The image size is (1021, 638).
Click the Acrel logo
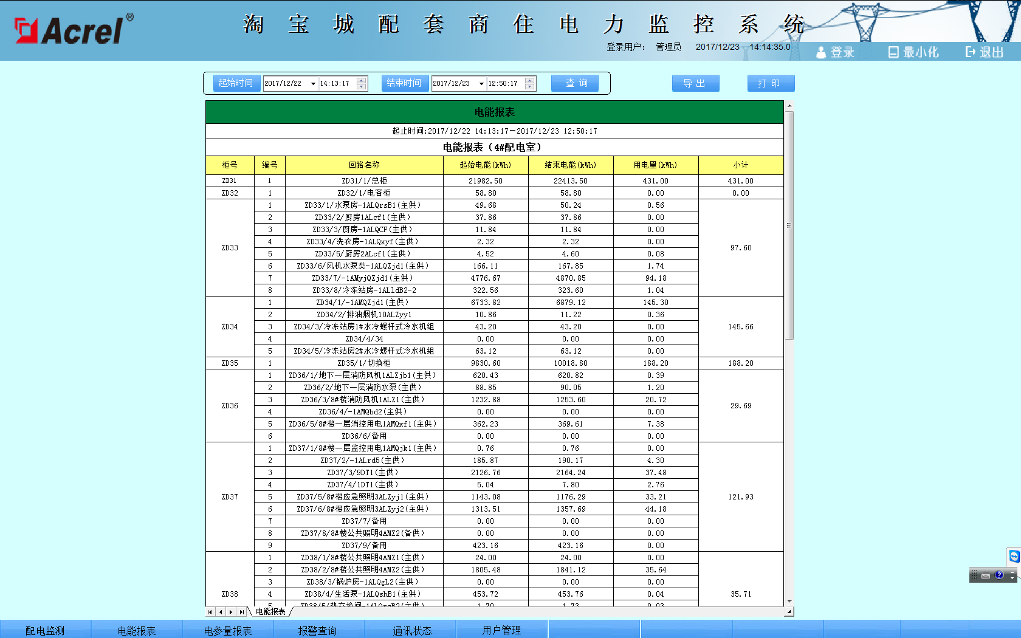coord(74,29)
